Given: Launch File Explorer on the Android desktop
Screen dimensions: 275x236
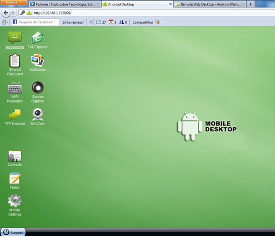Looking at the screenshot, I should pyautogui.click(x=38, y=37).
